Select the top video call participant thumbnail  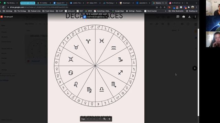point(213,8)
